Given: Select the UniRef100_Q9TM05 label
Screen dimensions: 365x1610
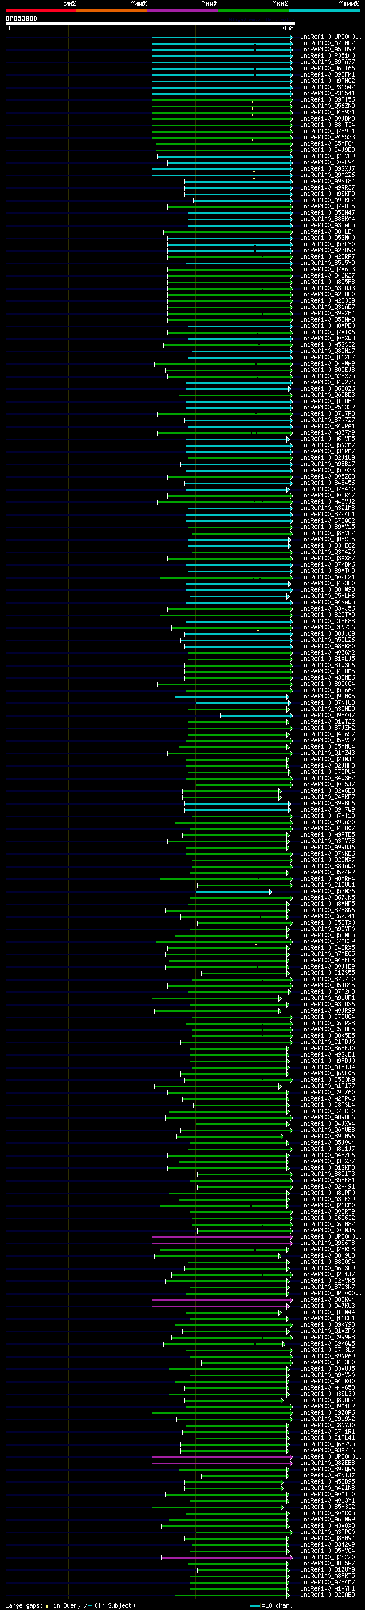Looking at the screenshot, I should (327, 696).
